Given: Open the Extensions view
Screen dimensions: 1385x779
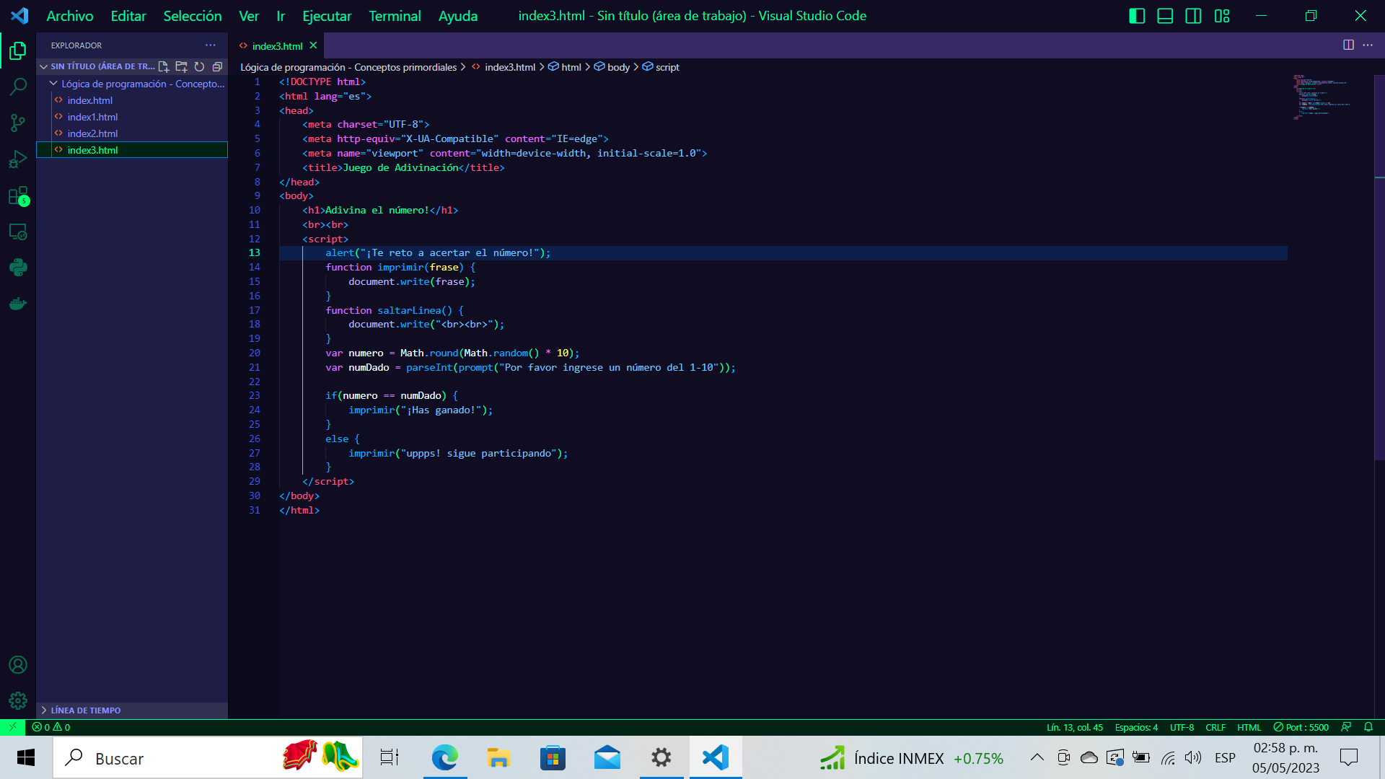Looking at the screenshot, I should 18,196.
